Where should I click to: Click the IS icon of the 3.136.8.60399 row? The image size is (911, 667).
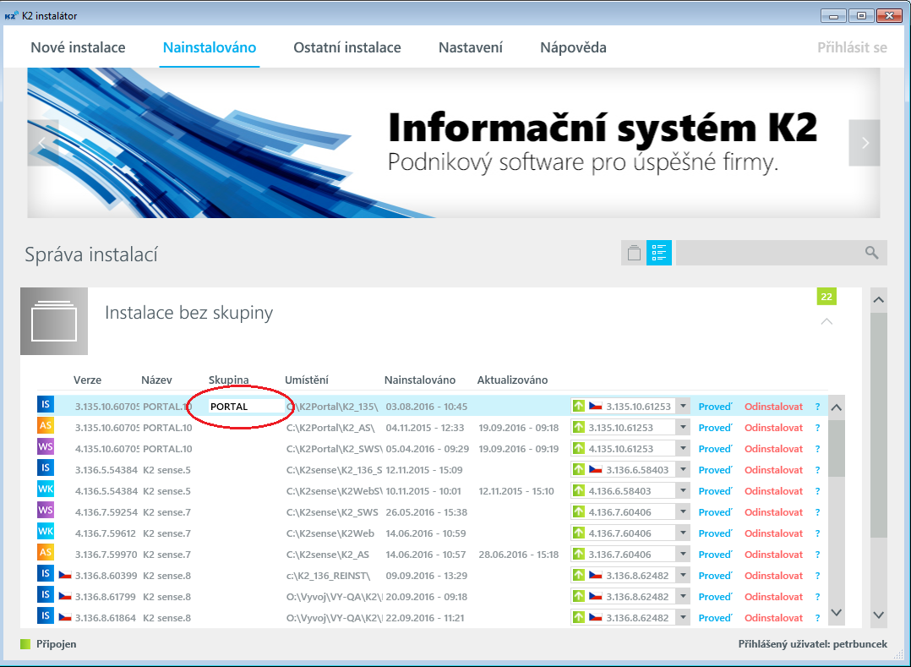click(x=46, y=573)
